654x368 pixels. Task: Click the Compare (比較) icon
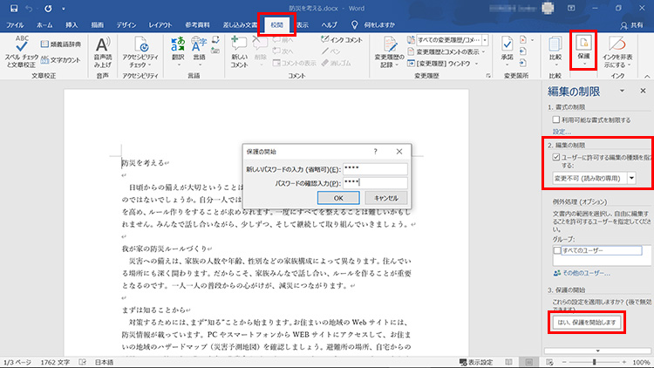click(555, 45)
